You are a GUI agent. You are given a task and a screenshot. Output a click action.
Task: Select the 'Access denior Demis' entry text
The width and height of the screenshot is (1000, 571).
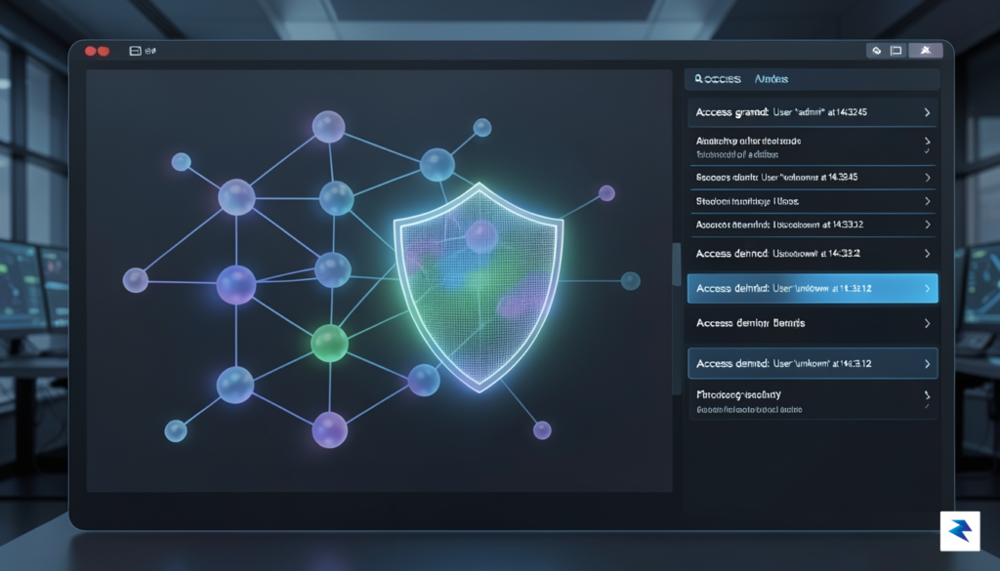click(750, 324)
